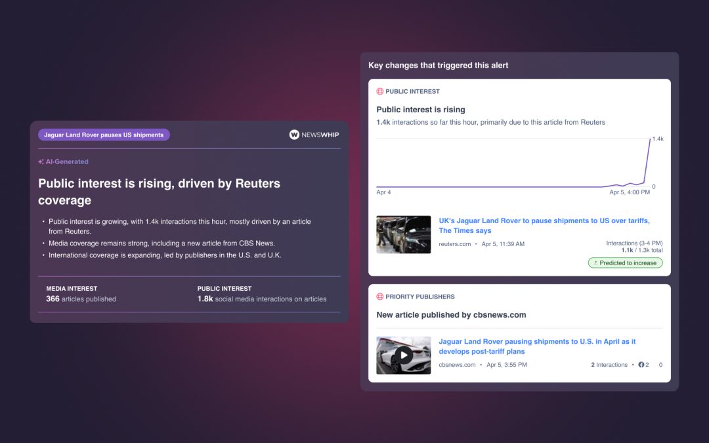
Task: Click the Apr 4 chart axis label
Action: (x=383, y=192)
